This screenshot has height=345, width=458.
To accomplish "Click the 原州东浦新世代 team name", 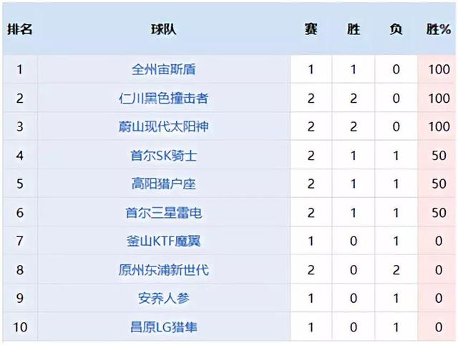I will [x=164, y=270].
